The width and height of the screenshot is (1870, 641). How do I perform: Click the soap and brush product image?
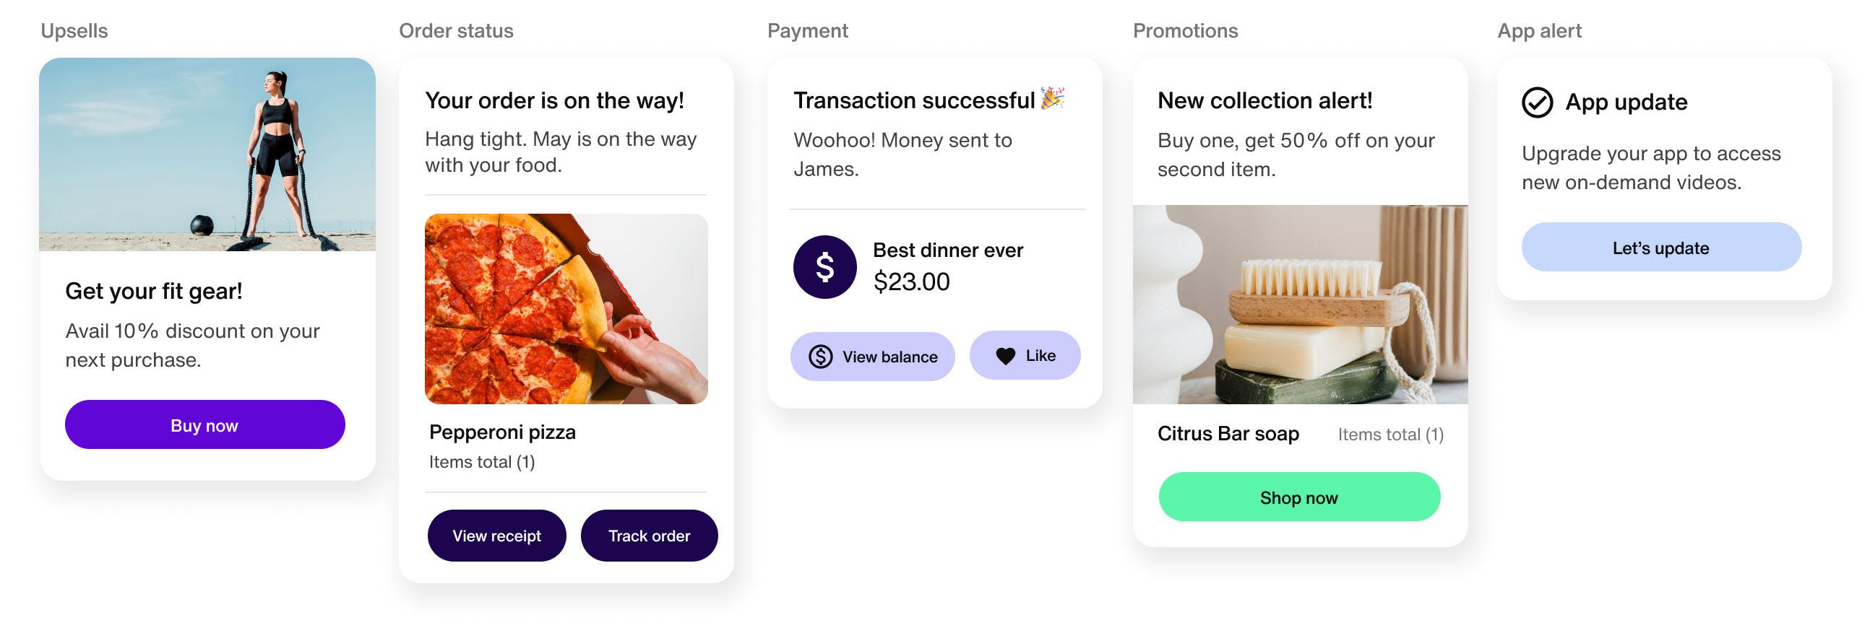[1299, 305]
